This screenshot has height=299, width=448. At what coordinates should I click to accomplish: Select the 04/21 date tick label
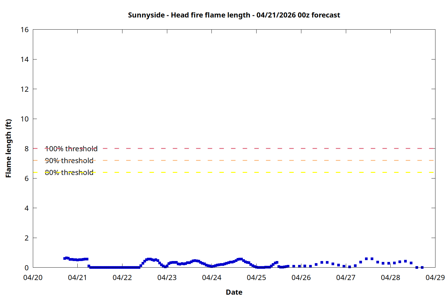(77, 277)
